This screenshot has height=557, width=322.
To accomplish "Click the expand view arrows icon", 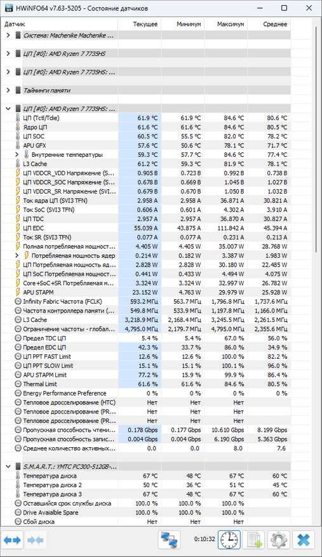I will point(13,540).
